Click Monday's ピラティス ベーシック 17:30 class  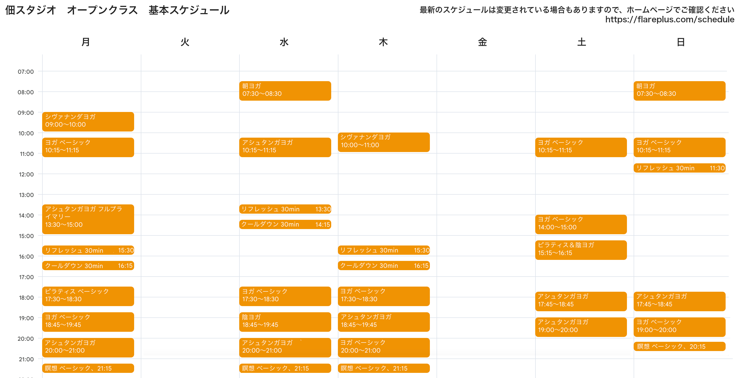click(x=88, y=296)
